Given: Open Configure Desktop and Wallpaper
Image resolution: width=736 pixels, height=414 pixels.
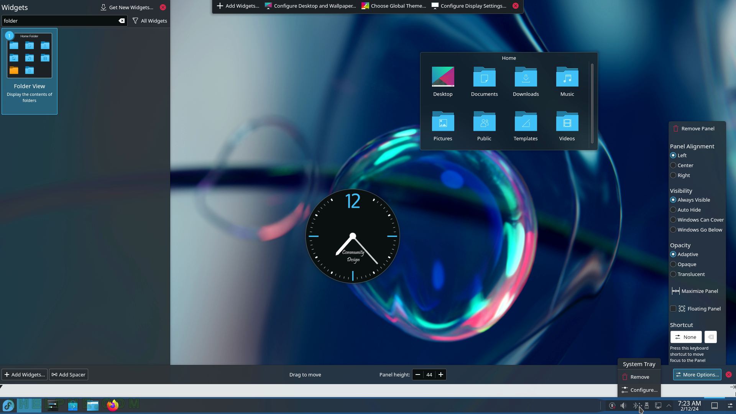Looking at the screenshot, I should coord(310,6).
